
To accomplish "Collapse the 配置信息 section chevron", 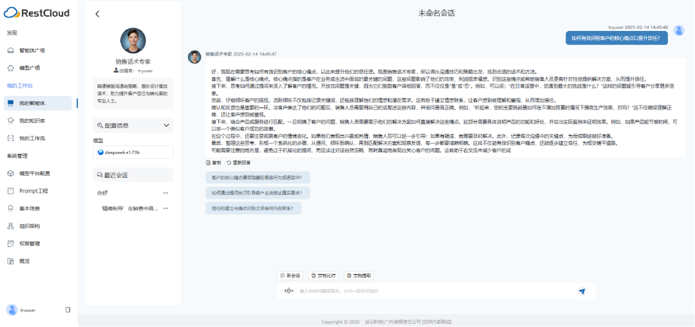I will [x=167, y=126].
